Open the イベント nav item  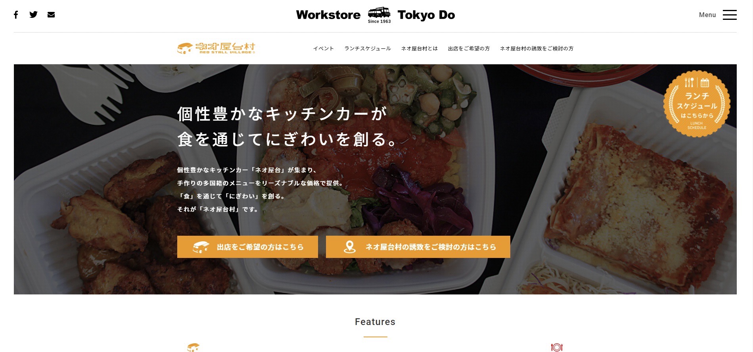coord(324,48)
